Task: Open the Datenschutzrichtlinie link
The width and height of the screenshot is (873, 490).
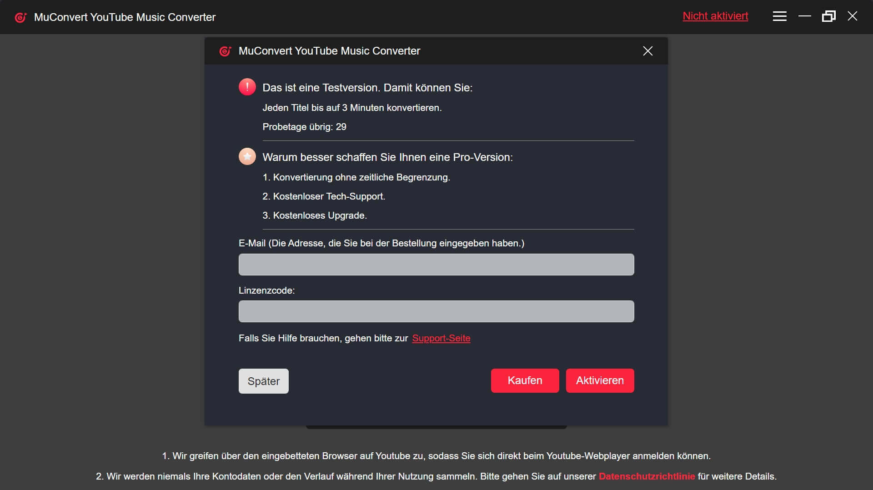Action: click(647, 476)
